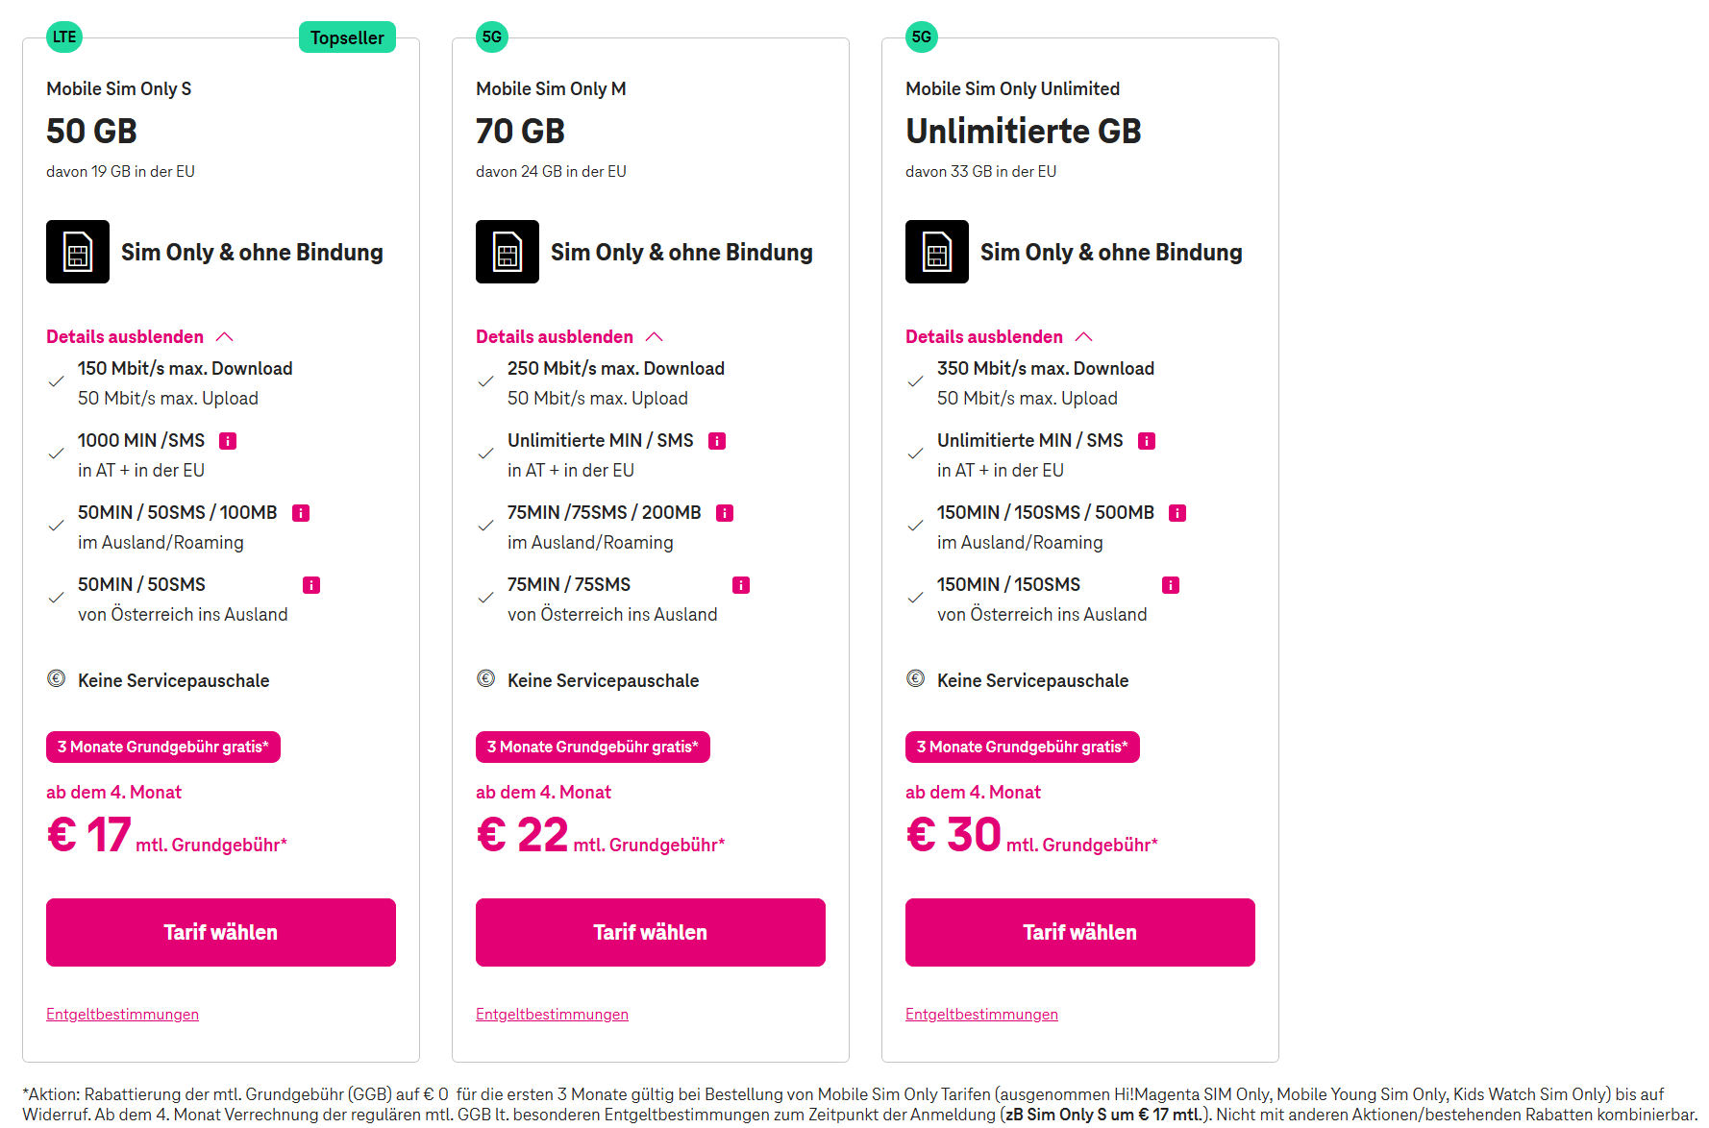Open info for 50MIN / 50SMS / 100MB roaming

click(x=301, y=513)
